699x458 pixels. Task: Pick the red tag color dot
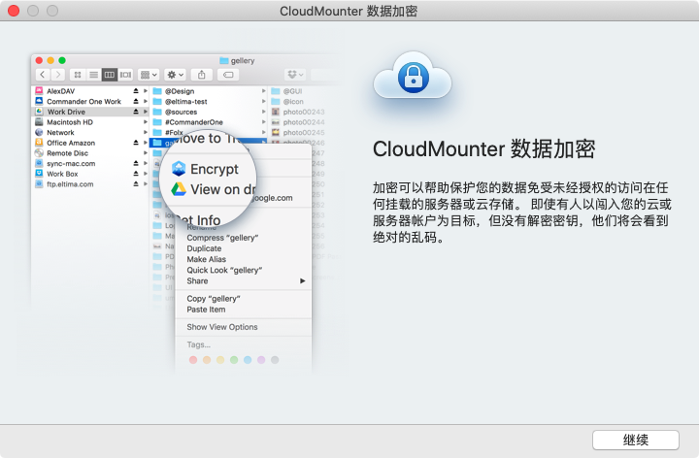[x=192, y=360]
